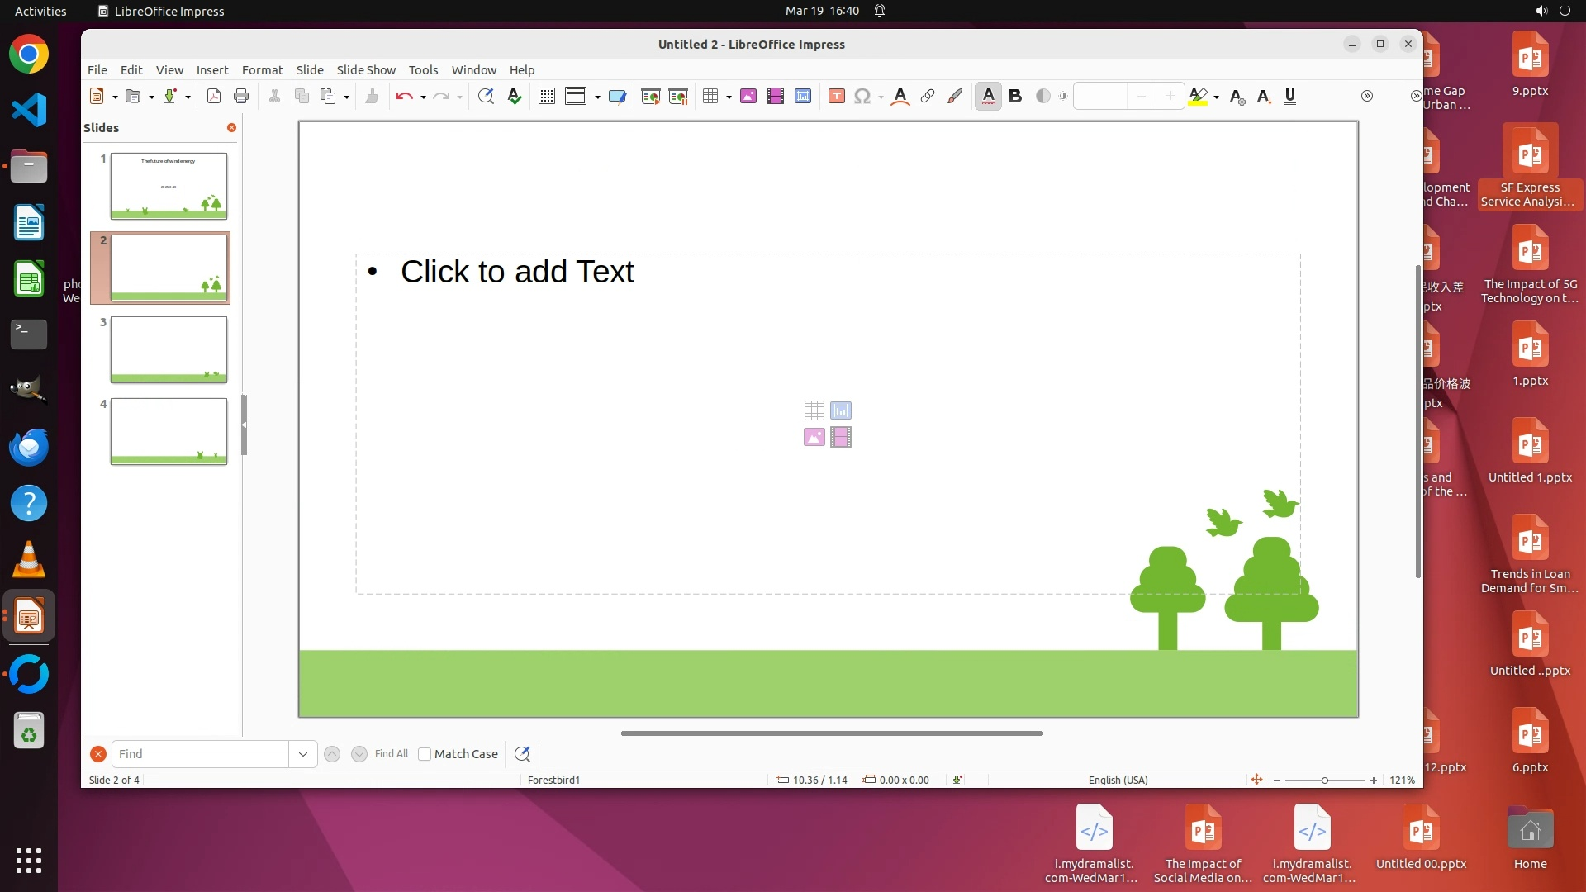Toggle the Display Grid icon
Image resolution: width=1586 pixels, height=892 pixels.
coord(546,97)
